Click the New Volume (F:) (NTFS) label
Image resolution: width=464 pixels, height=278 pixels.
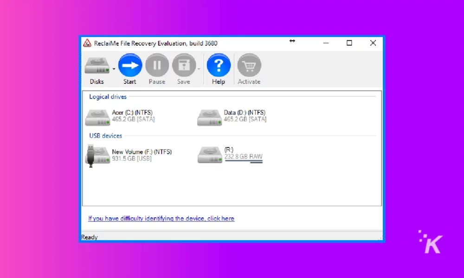pos(142,152)
